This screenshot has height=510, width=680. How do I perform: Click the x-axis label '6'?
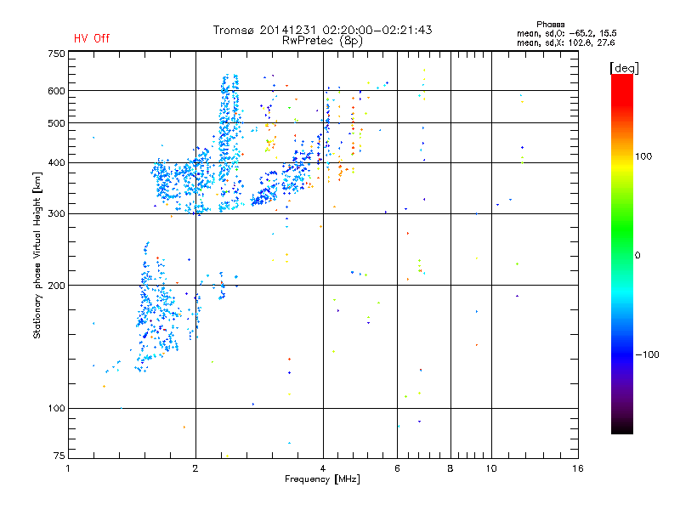click(x=397, y=468)
